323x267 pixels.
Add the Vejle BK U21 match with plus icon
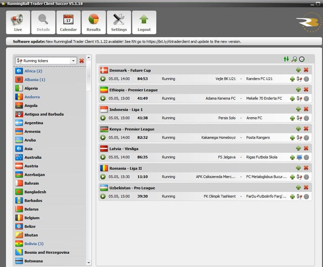[292, 79]
